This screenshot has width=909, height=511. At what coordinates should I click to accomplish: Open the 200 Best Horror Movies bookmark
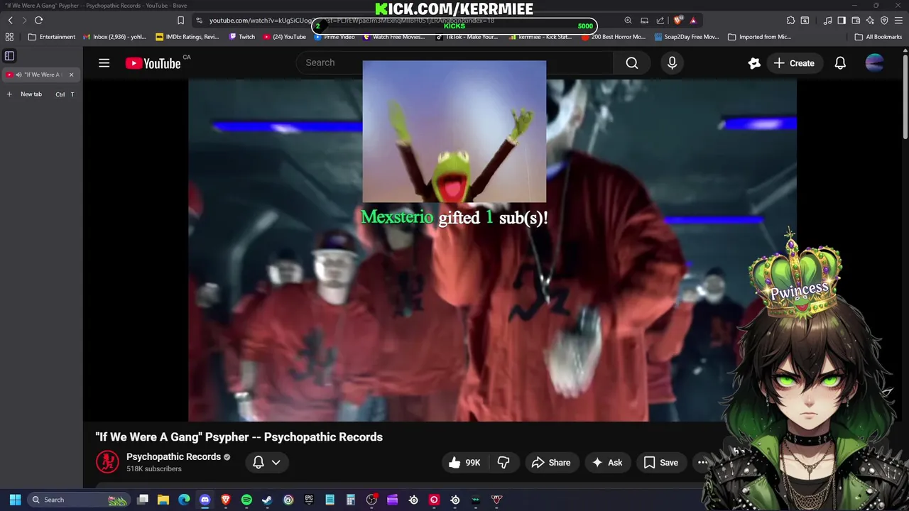pyautogui.click(x=614, y=37)
